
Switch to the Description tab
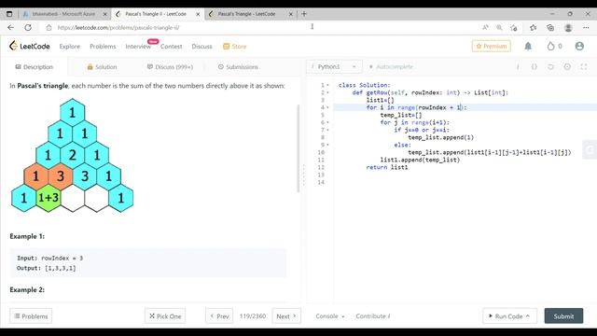34,67
